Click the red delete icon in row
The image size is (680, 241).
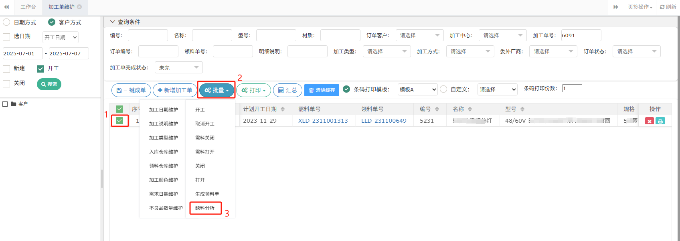point(649,121)
